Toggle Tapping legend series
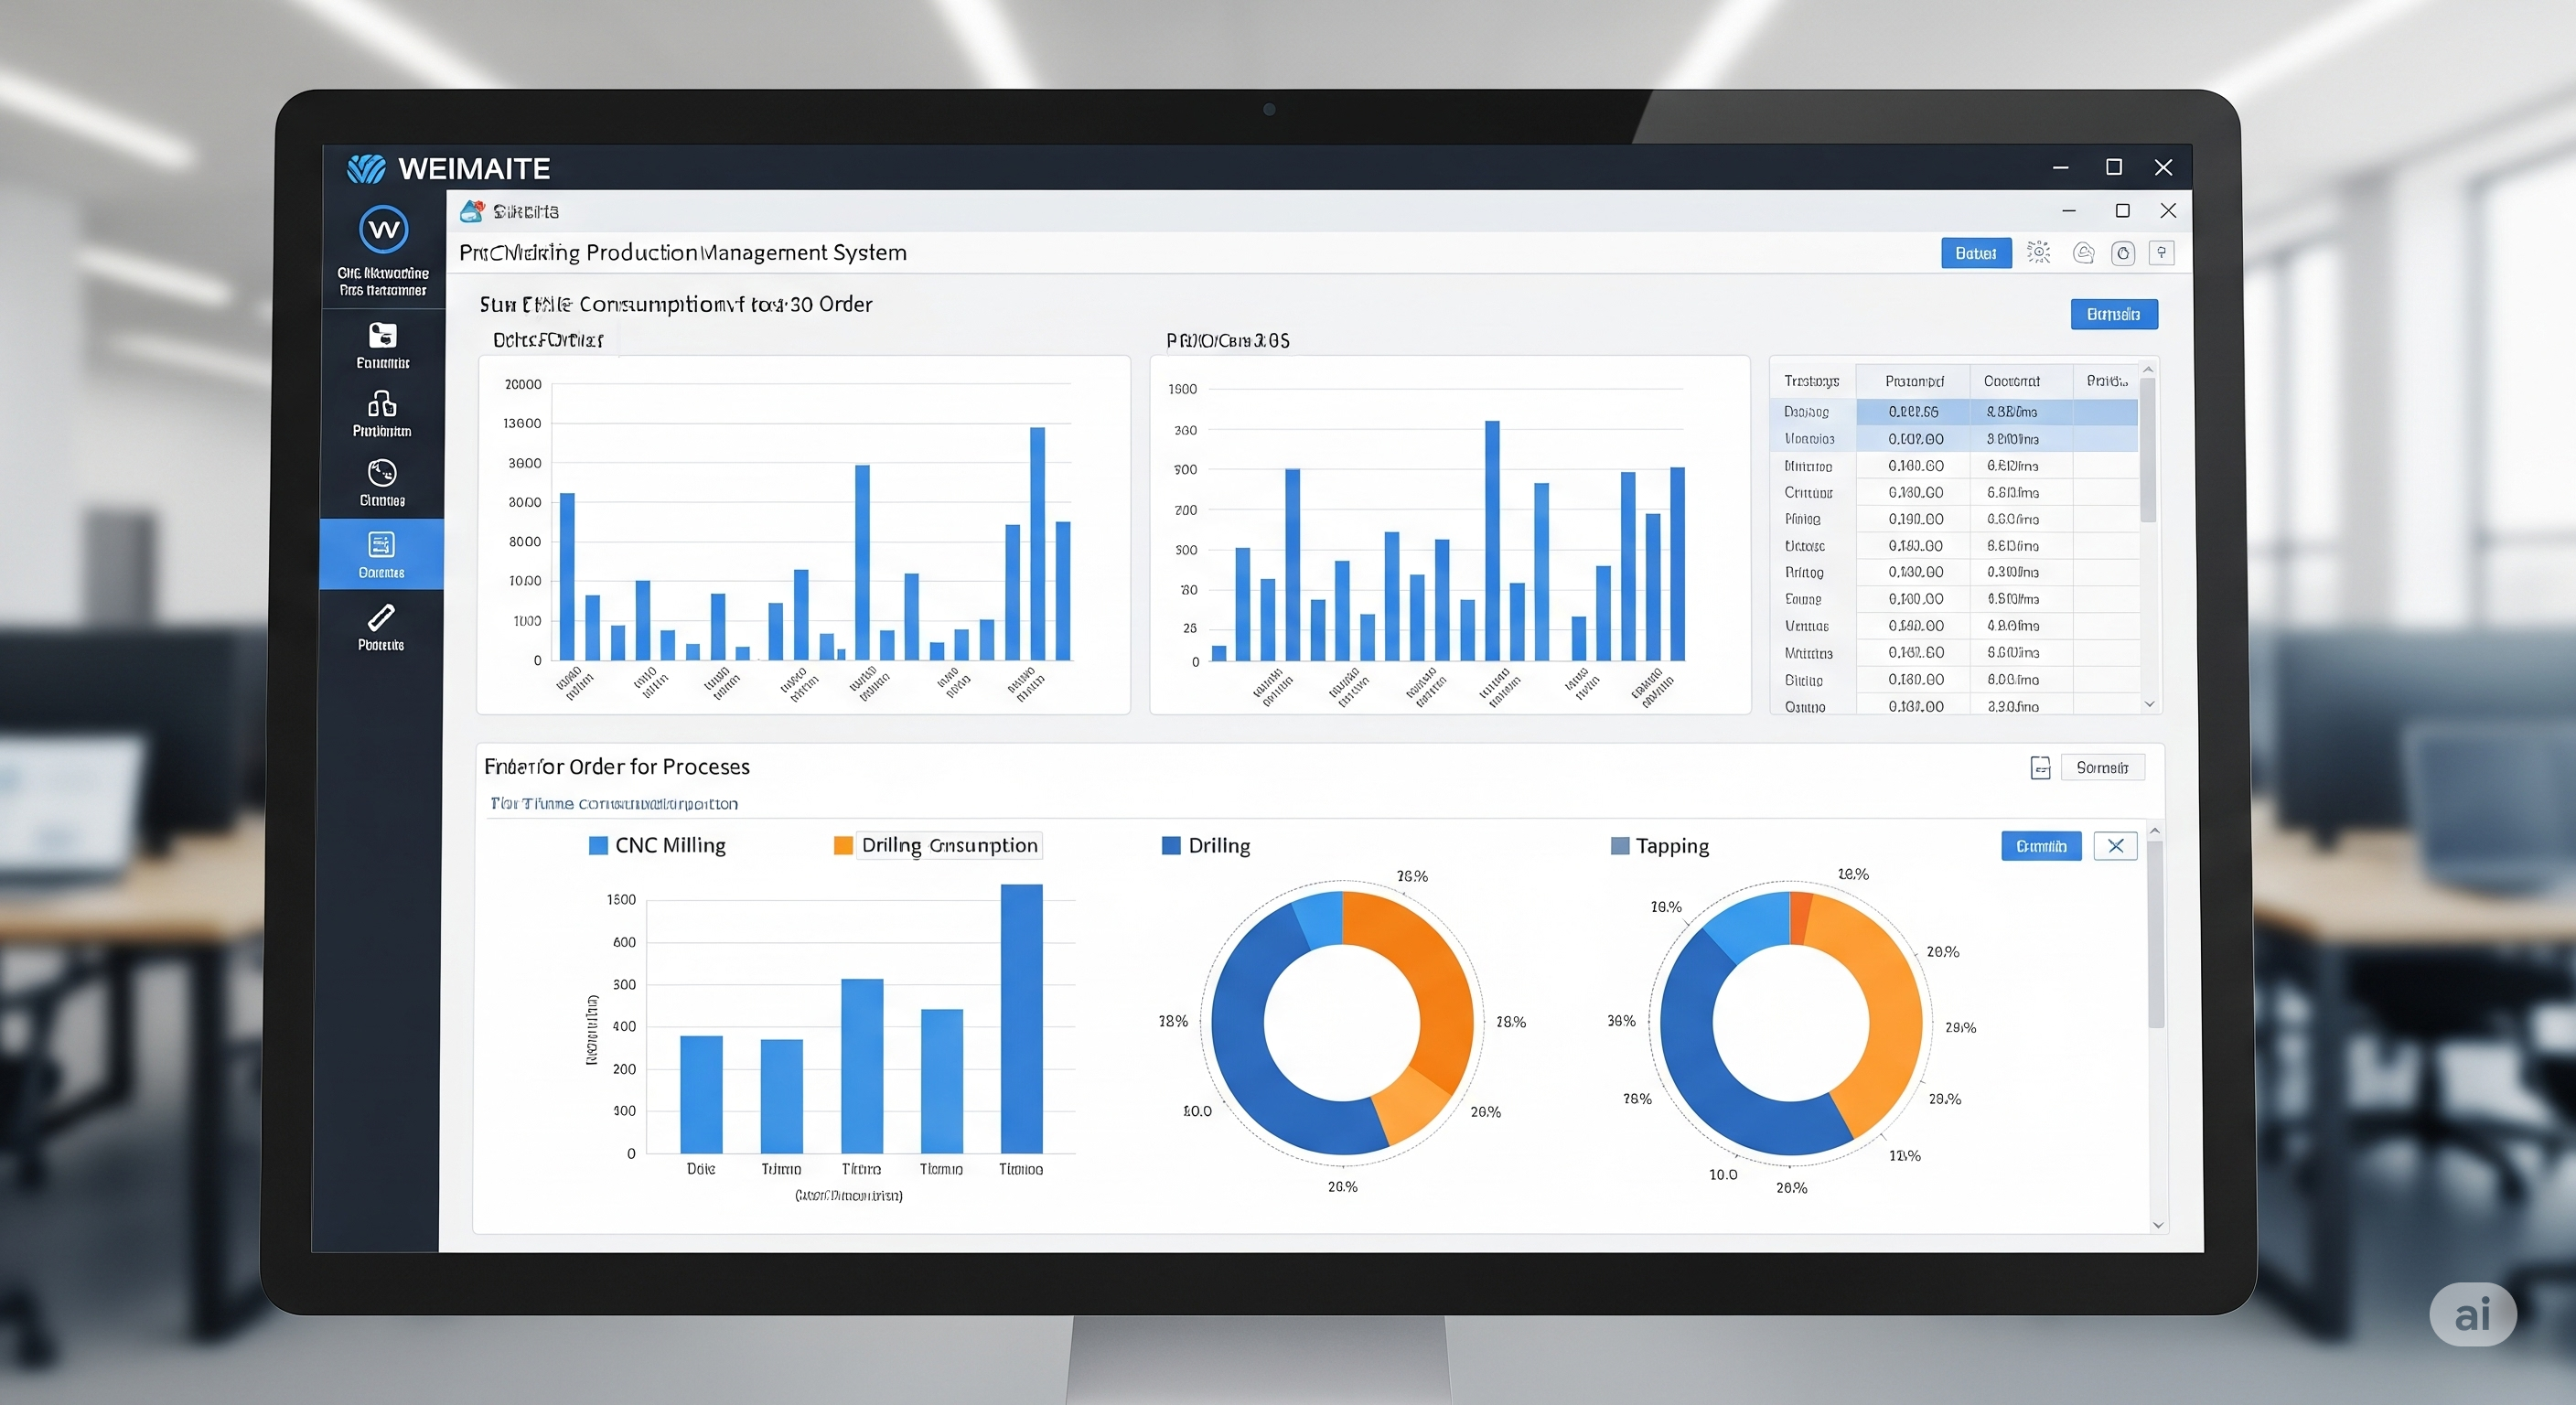 (1660, 846)
